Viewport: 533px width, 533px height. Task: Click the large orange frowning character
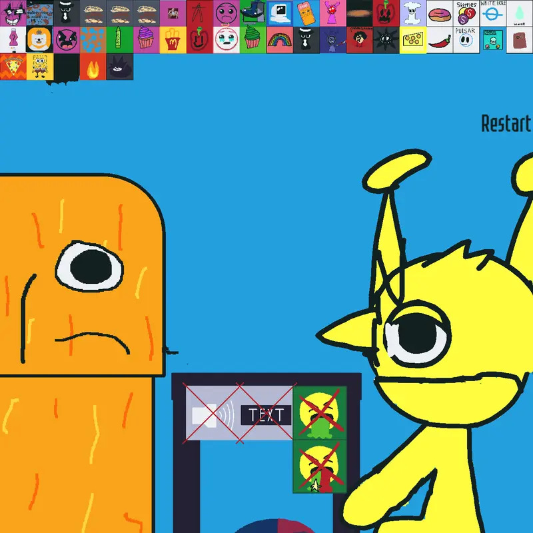(81, 354)
